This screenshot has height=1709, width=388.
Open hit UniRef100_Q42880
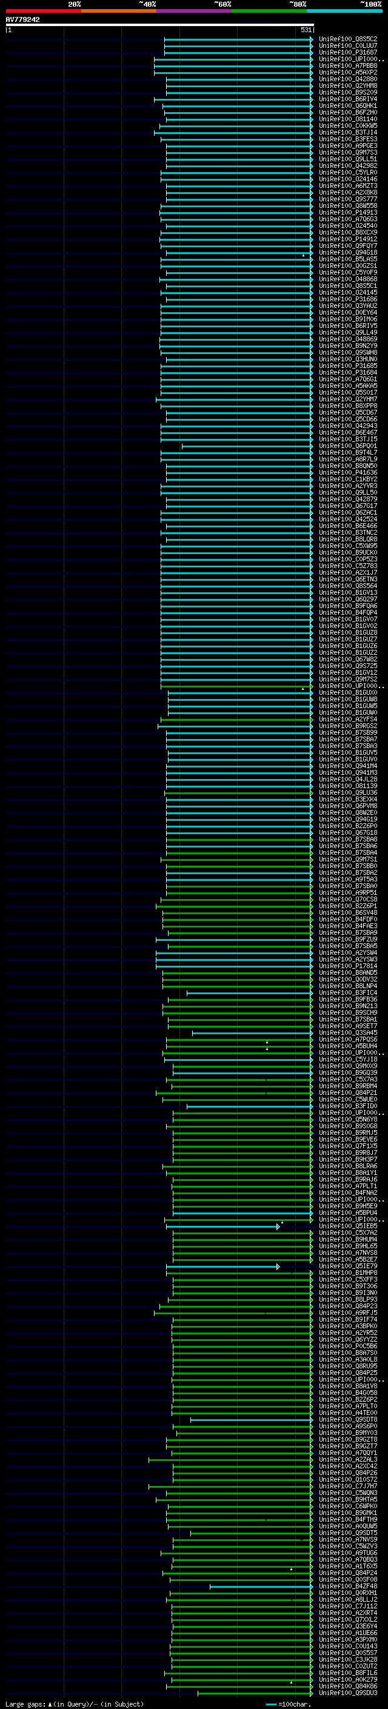(348, 79)
